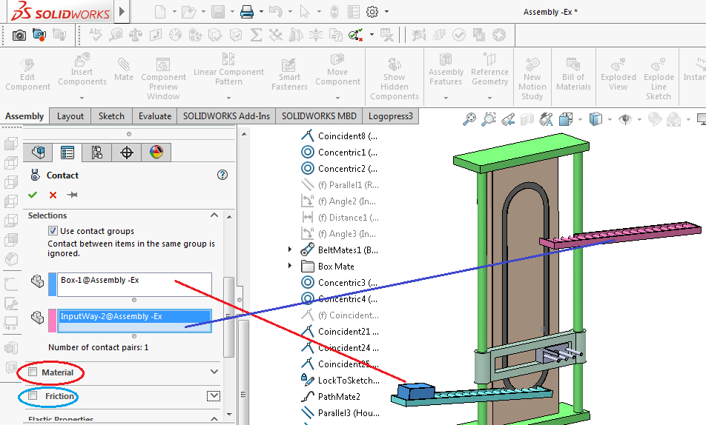The width and height of the screenshot is (706, 425).
Task: Click the Save icon in top toolbar
Action: (218, 12)
